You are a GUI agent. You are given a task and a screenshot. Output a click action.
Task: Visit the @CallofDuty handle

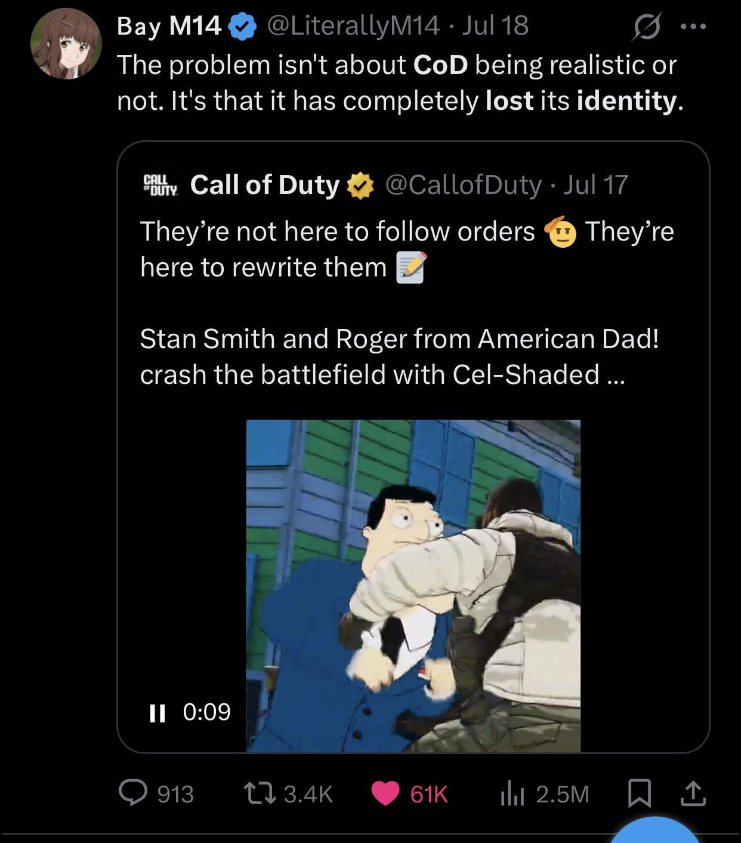[x=464, y=184]
